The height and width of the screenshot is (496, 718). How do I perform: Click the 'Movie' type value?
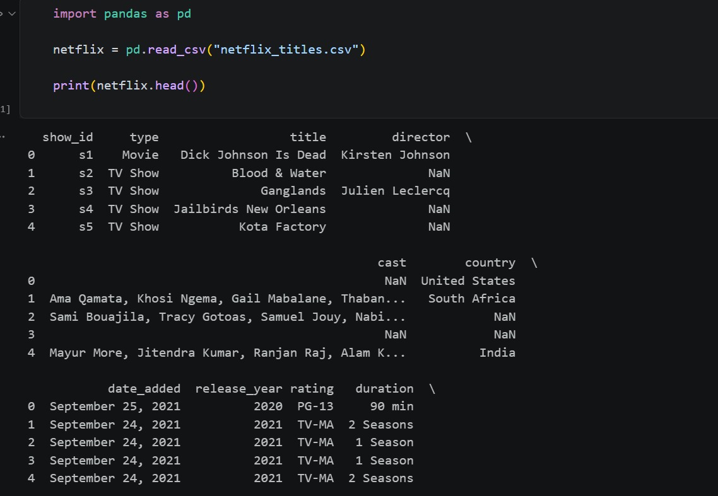coord(140,155)
